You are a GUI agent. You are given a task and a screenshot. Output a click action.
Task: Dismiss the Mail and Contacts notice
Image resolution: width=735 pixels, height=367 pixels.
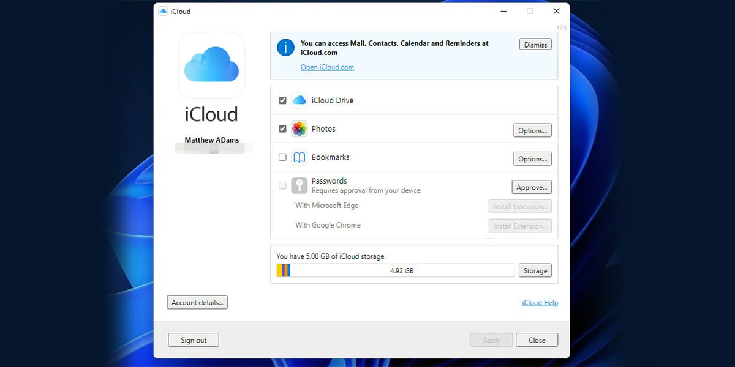[x=535, y=44]
